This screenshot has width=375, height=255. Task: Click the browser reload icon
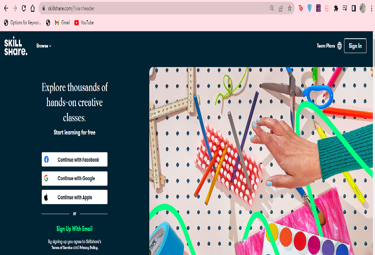pyautogui.click(x=24, y=8)
